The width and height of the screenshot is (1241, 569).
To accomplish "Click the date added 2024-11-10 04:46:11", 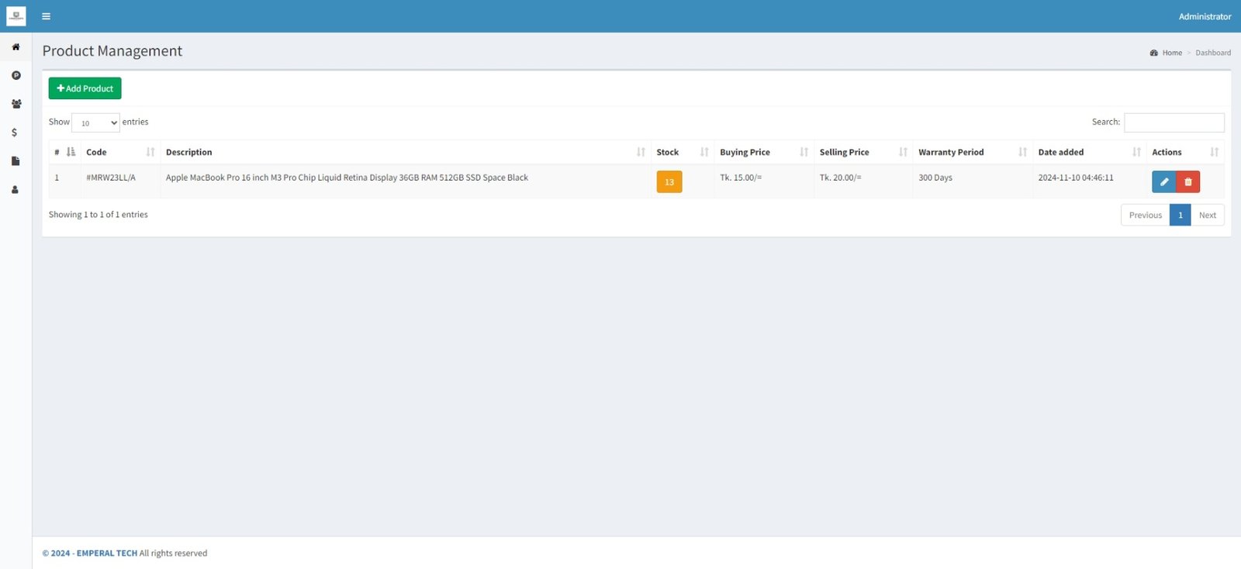I will [1076, 178].
